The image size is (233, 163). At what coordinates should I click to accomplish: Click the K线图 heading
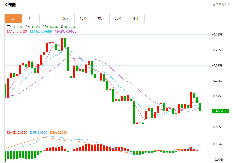coord(10,5)
